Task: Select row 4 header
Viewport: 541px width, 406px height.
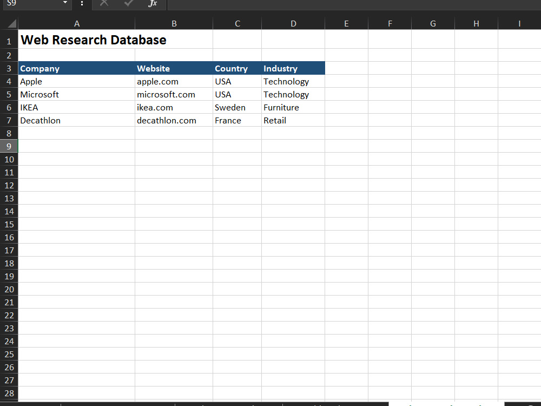Action: (x=9, y=82)
